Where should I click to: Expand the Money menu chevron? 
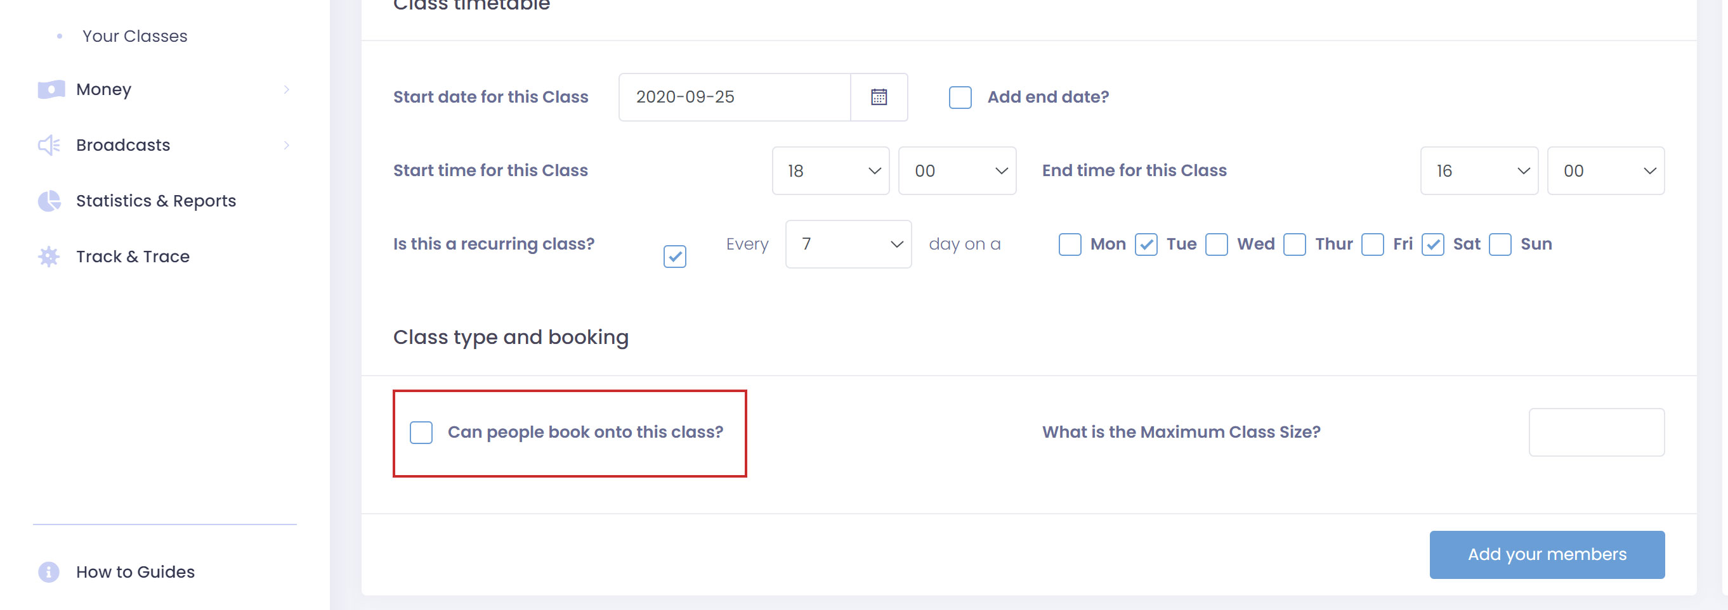(287, 90)
